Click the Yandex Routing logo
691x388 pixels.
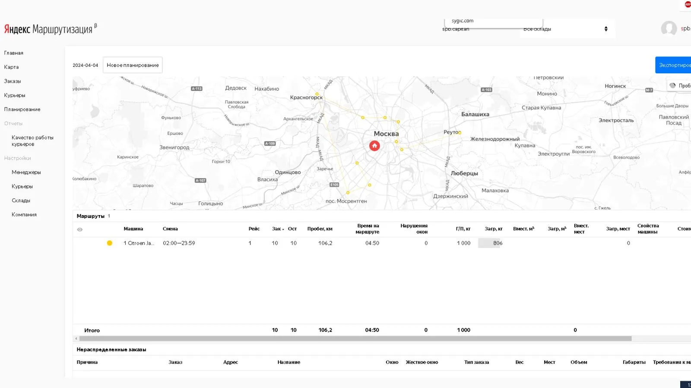pyautogui.click(x=48, y=29)
